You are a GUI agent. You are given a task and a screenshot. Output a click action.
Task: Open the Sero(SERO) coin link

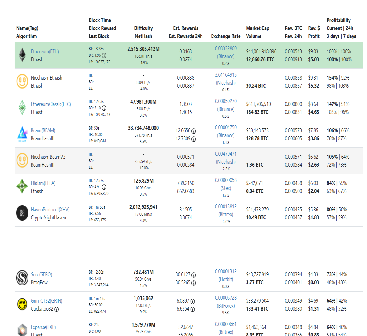point(42,274)
